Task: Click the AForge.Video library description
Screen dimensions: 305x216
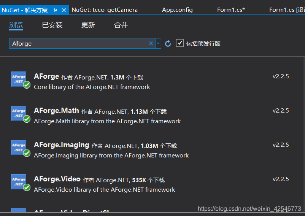Action: point(105,189)
